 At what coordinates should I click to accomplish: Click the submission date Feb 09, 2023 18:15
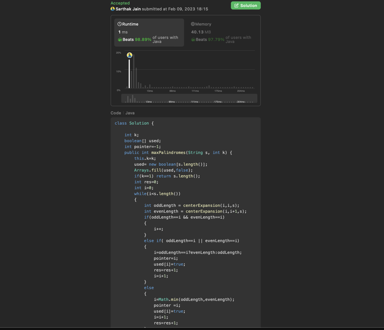coord(188,9)
